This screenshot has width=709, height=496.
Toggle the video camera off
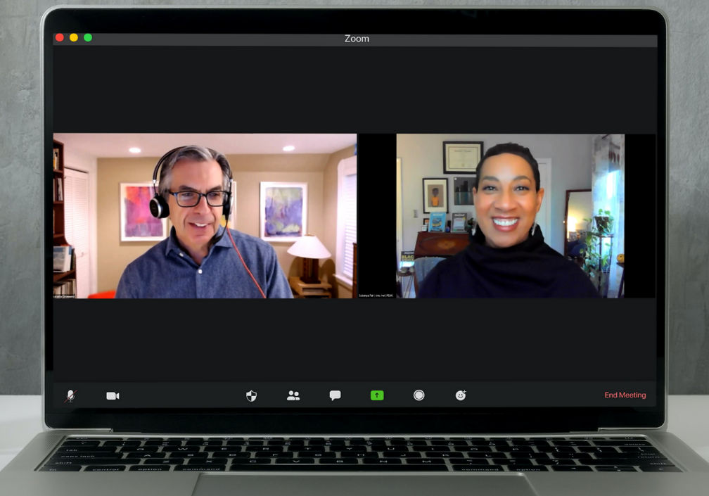pos(113,396)
